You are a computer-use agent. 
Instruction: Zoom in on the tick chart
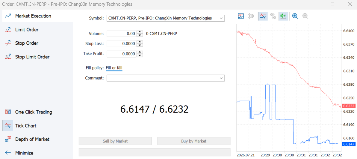[x=295, y=16]
